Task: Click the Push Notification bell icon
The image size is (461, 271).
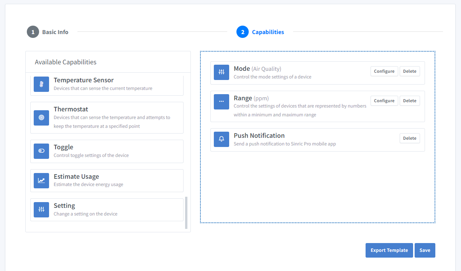Action: click(x=221, y=139)
